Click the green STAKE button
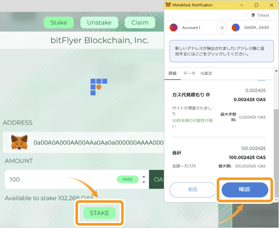This screenshot has width=279, height=228. pyautogui.click(x=99, y=213)
